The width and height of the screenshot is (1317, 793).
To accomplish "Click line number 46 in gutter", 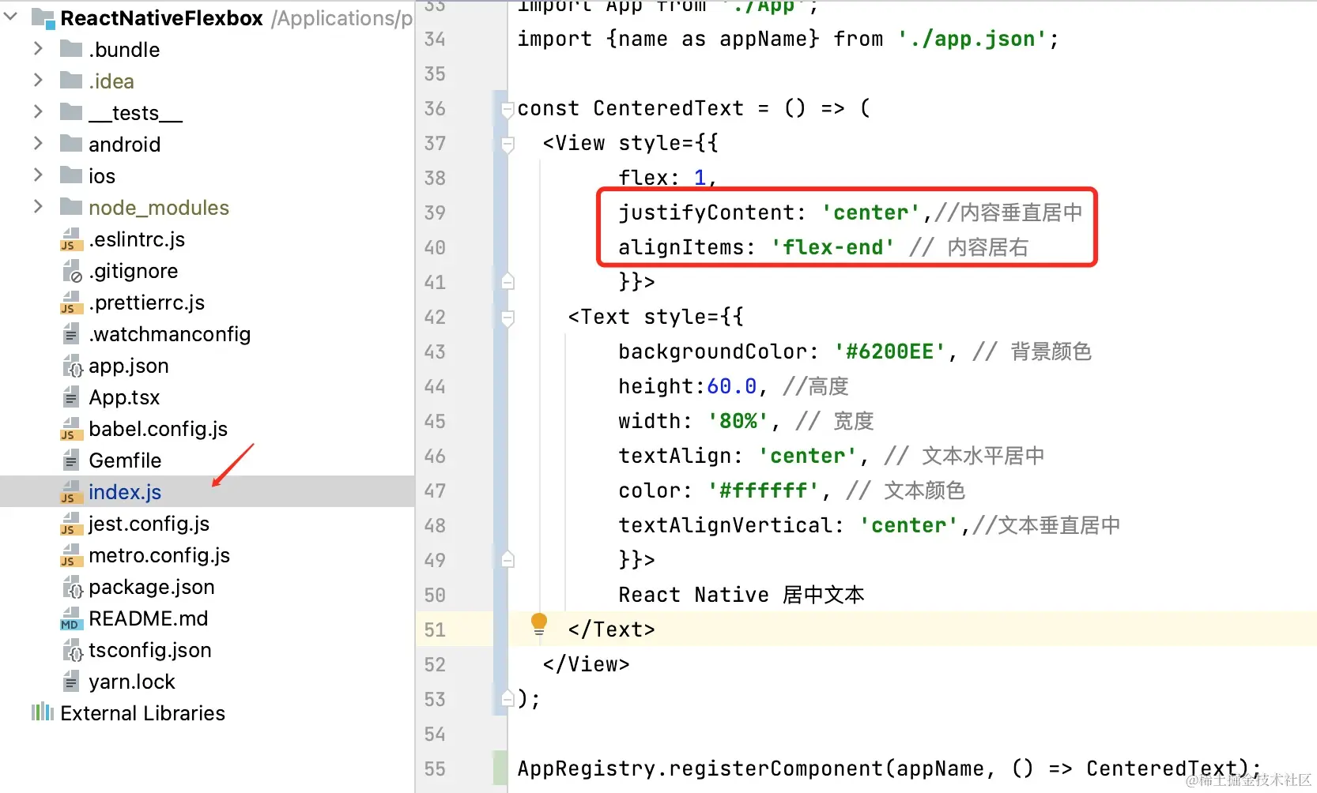I will coord(435,456).
